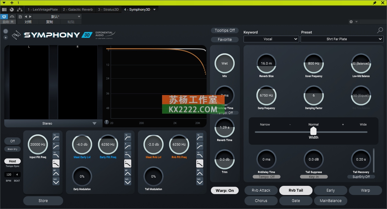Go to previous host preset with left arrow
The image size is (387, 209).
(26, 16)
